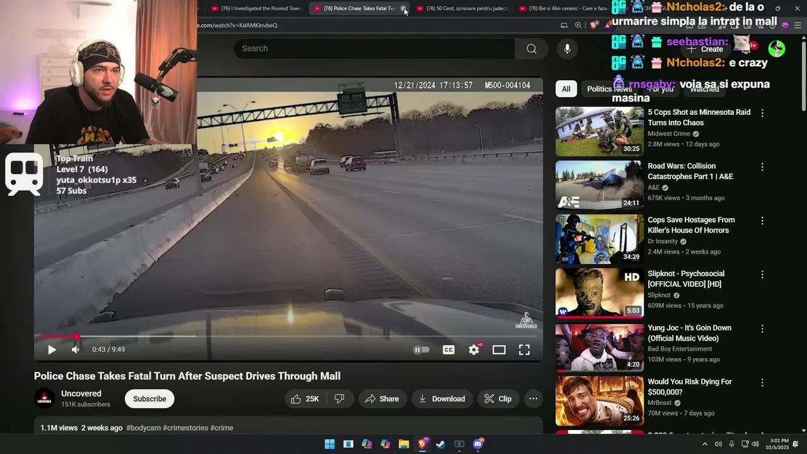Create a clip of the video
This screenshot has height=454, width=807.
pyautogui.click(x=498, y=399)
